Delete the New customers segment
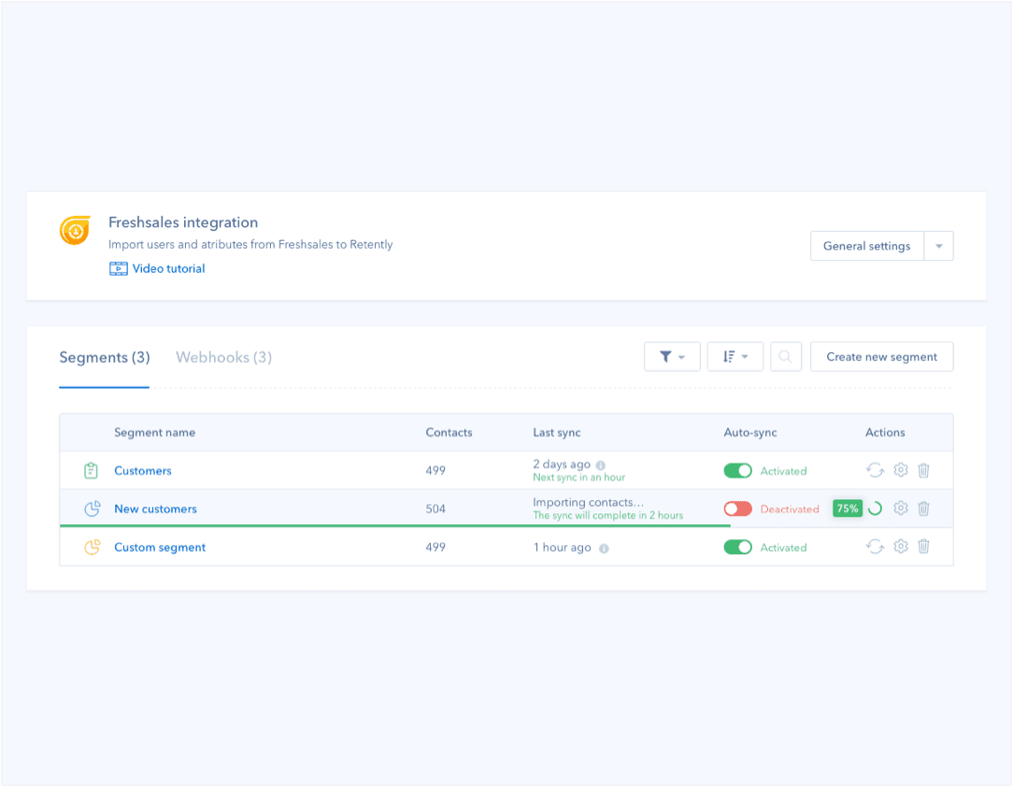 924,508
